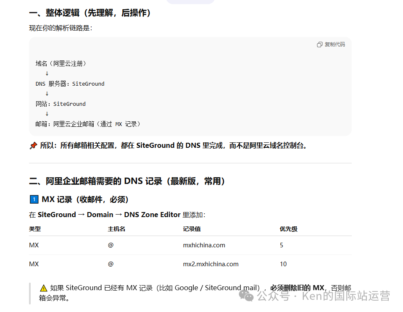
Task: Click the blue numbered badge before MX 记录
Action: coord(34,199)
